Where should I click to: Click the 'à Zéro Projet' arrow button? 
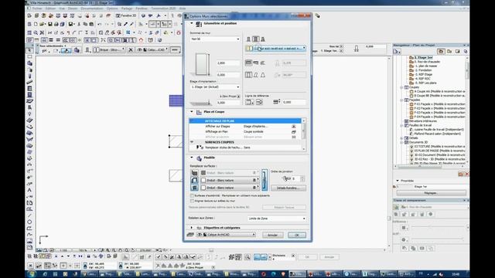238,97
